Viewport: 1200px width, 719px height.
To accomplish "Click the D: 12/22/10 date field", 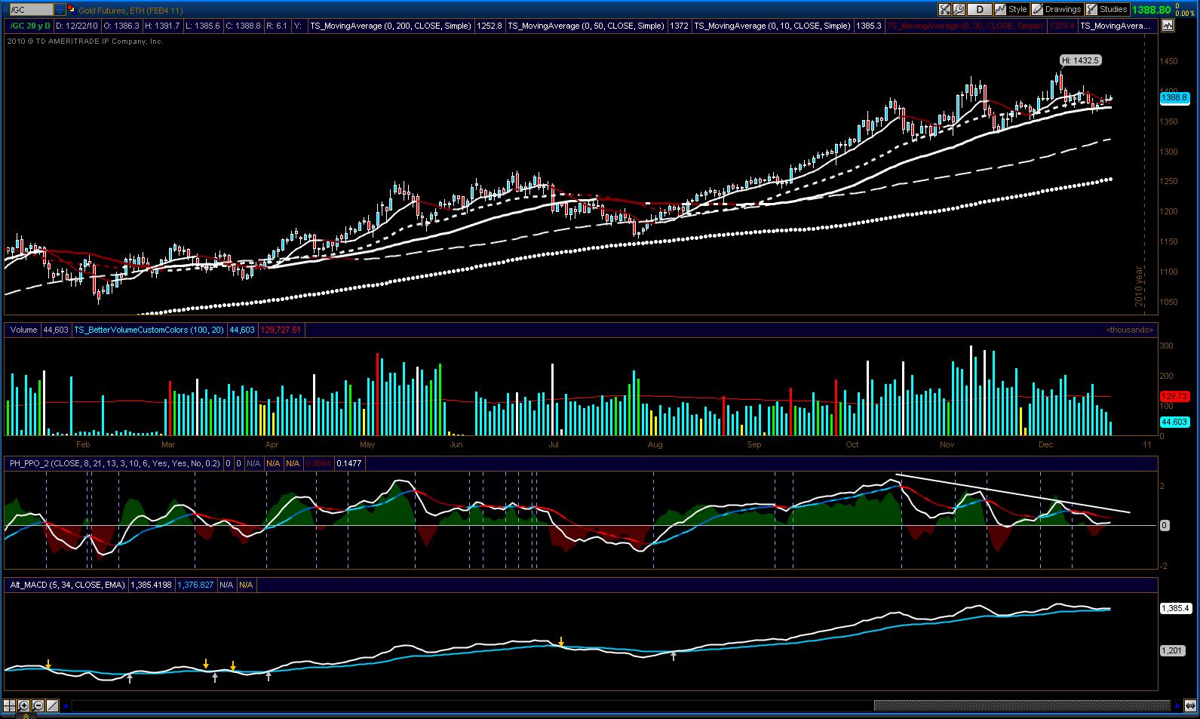I will pos(78,26).
